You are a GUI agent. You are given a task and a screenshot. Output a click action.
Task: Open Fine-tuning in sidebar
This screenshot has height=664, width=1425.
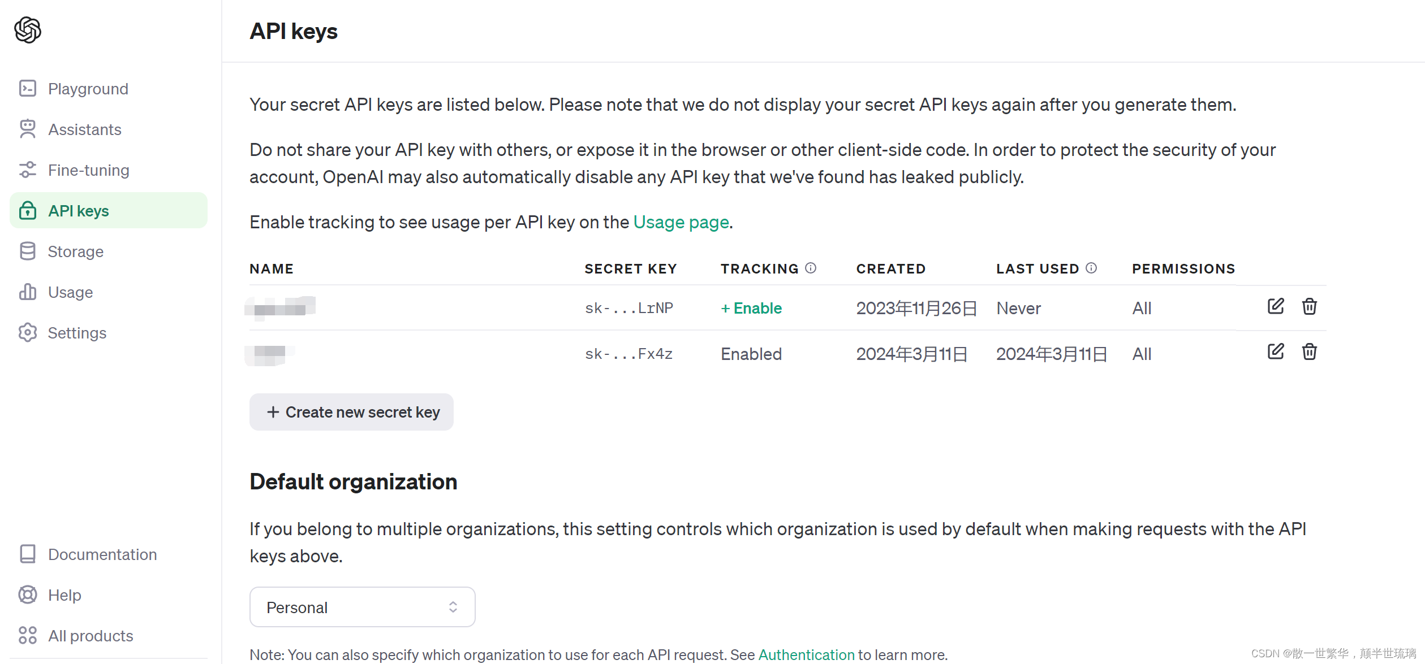coord(109,170)
